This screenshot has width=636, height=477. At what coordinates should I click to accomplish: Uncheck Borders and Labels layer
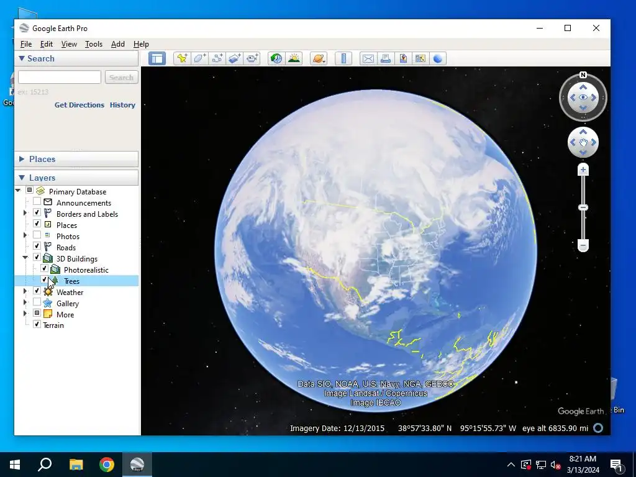[37, 212]
